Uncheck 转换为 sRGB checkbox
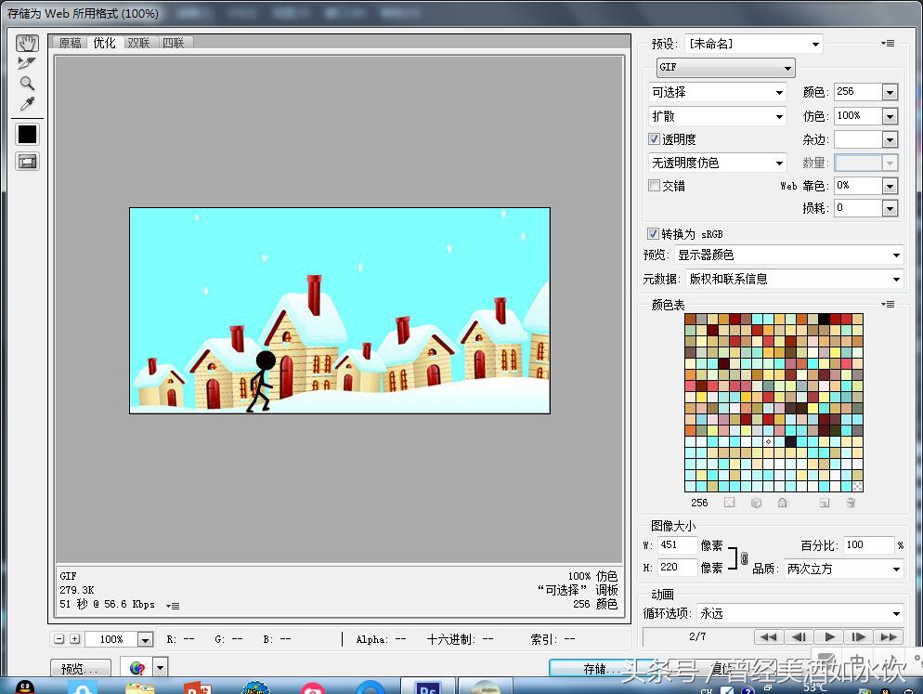 (x=654, y=234)
